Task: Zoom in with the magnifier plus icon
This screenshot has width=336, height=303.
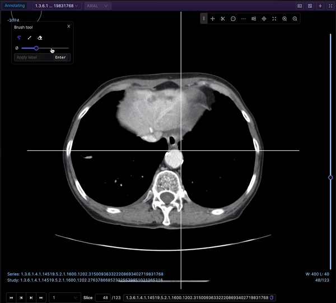Action: point(284,19)
